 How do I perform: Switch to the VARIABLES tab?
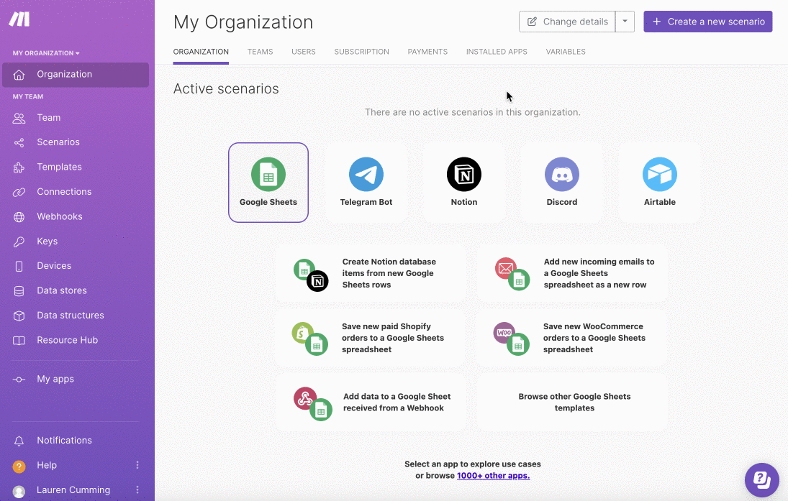566,52
